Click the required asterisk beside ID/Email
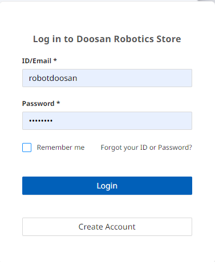 pyautogui.click(x=55, y=60)
